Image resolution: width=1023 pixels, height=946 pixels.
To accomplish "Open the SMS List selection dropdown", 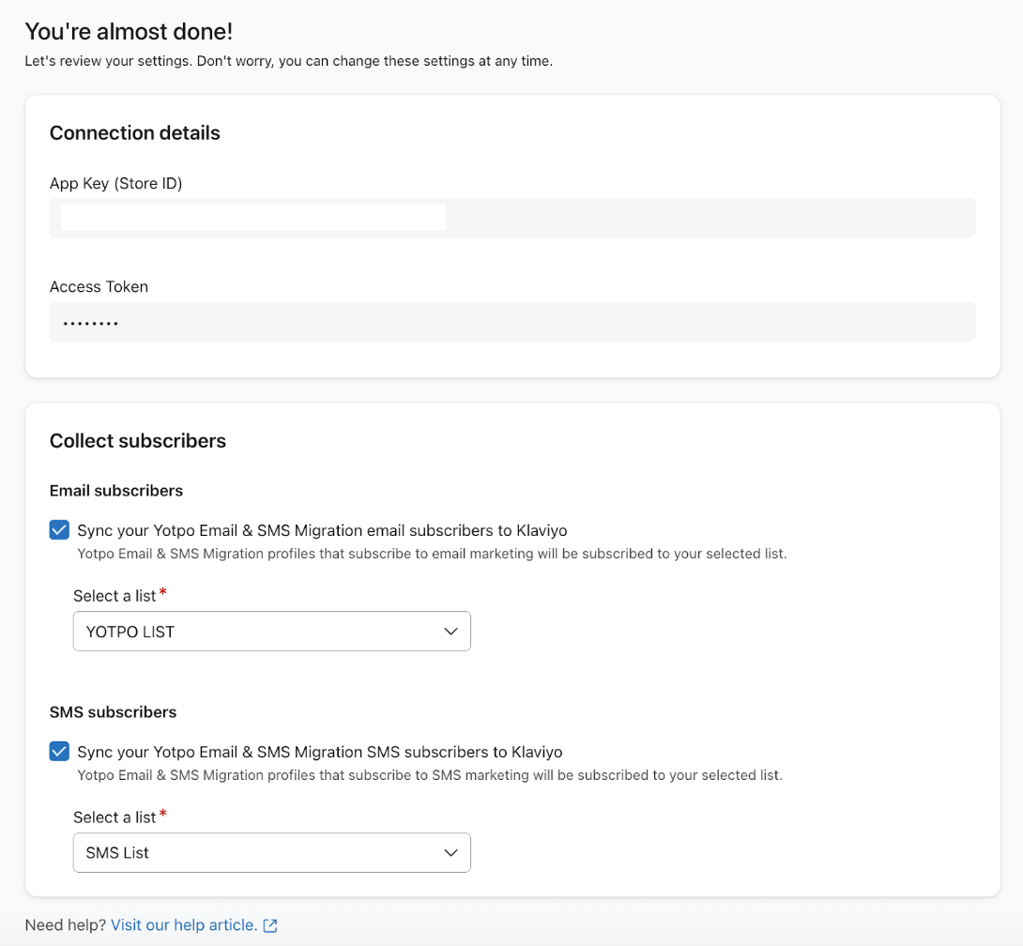I will pos(271,853).
